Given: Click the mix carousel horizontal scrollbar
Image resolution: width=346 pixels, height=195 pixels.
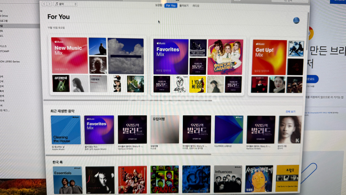Looking at the screenshot, I should [127, 100].
